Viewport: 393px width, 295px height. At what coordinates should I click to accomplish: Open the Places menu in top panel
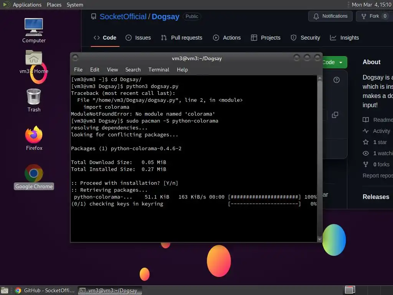[x=54, y=5]
